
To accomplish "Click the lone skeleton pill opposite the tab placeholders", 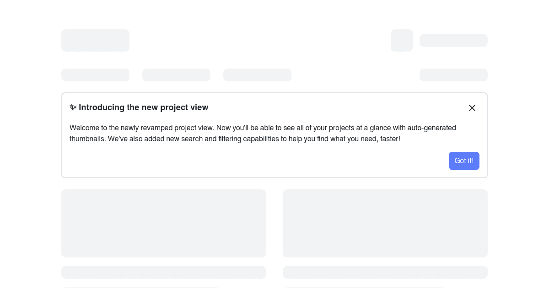I will coord(453,75).
